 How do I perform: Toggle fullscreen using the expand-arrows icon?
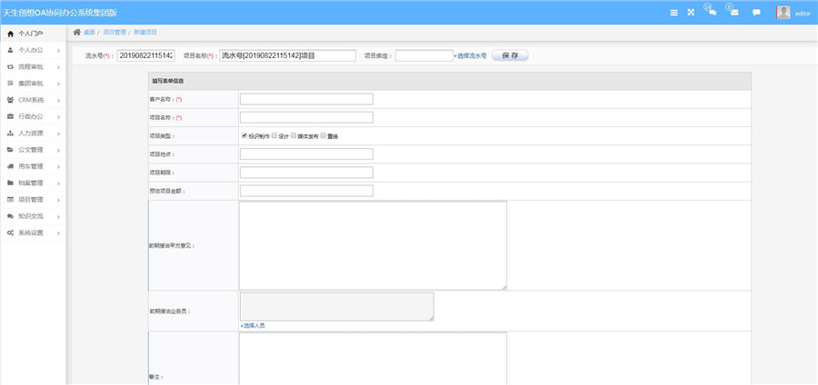tap(691, 13)
